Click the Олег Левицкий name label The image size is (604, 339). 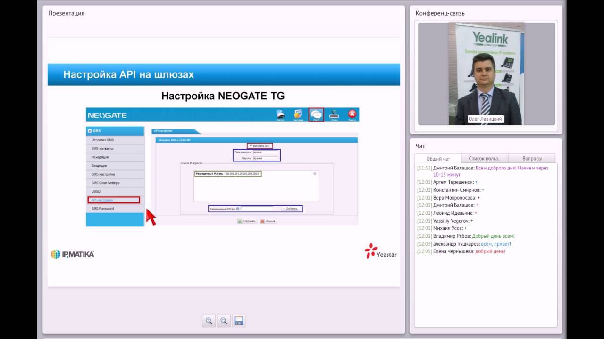pyautogui.click(x=485, y=119)
